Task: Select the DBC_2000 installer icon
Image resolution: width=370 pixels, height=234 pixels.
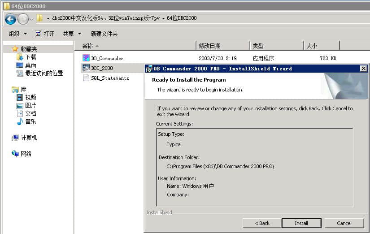Action: [x=87, y=68]
